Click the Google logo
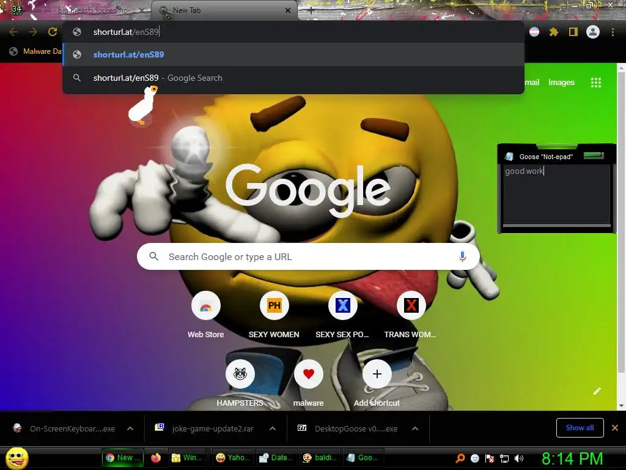This screenshot has height=470, width=626. coord(308,190)
